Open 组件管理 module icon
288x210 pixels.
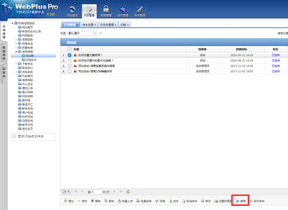(x=123, y=11)
